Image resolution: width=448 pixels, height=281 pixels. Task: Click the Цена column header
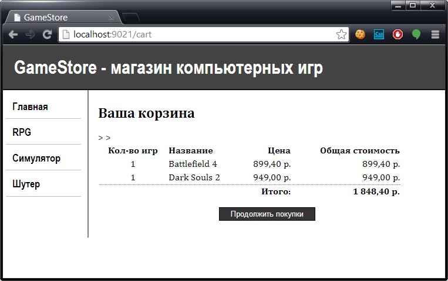[x=279, y=150]
